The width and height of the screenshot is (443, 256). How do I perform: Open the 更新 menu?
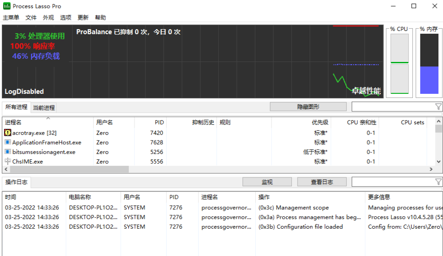[83, 18]
